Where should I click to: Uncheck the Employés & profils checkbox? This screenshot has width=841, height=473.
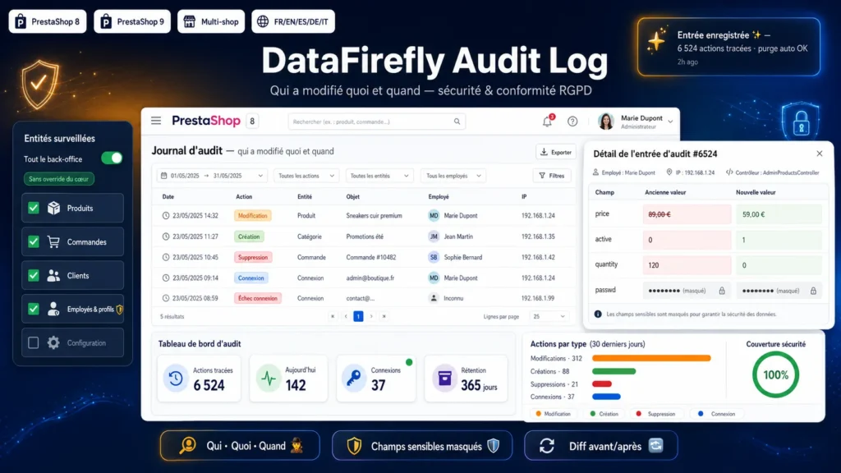[x=33, y=309]
